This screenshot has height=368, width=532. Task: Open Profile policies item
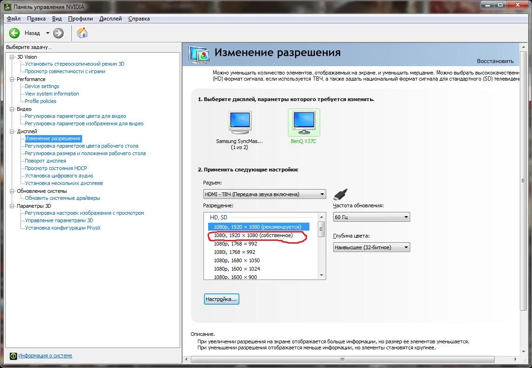point(41,101)
